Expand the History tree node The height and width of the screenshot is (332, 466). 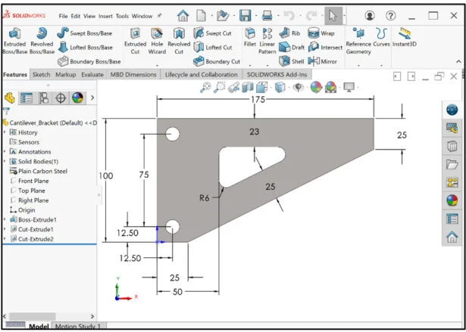5,132
